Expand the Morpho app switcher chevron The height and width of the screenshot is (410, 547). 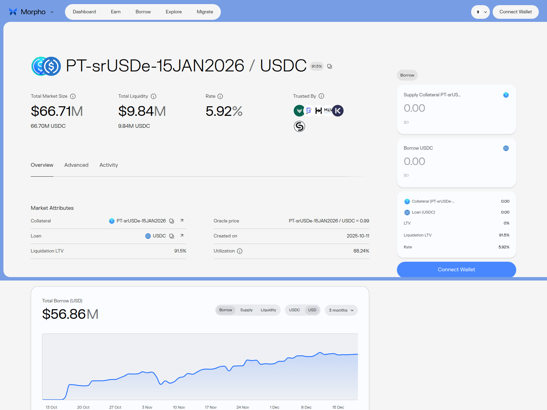coord(52,12)
